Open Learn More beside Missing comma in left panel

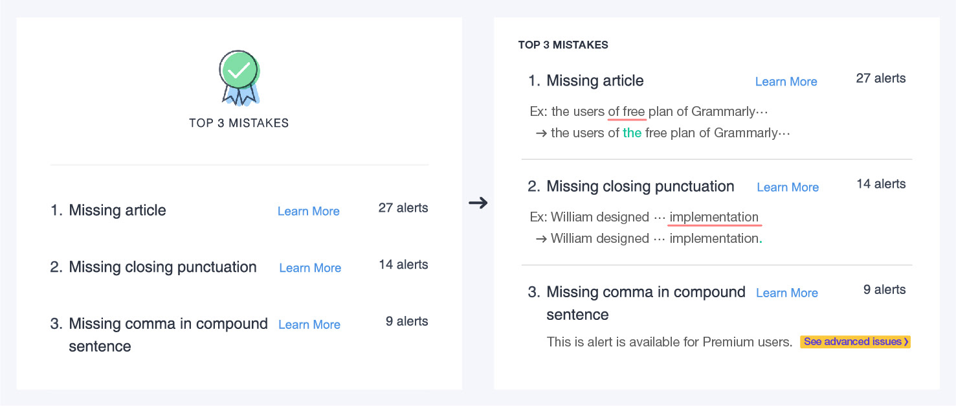tap(309, 325)
